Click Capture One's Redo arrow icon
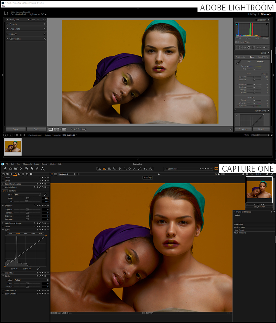276x323 pixels. pyautogui.click(x=37, y=169)
